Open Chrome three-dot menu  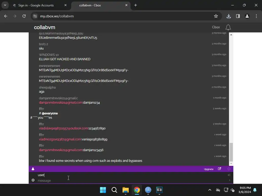coord(256,16)
